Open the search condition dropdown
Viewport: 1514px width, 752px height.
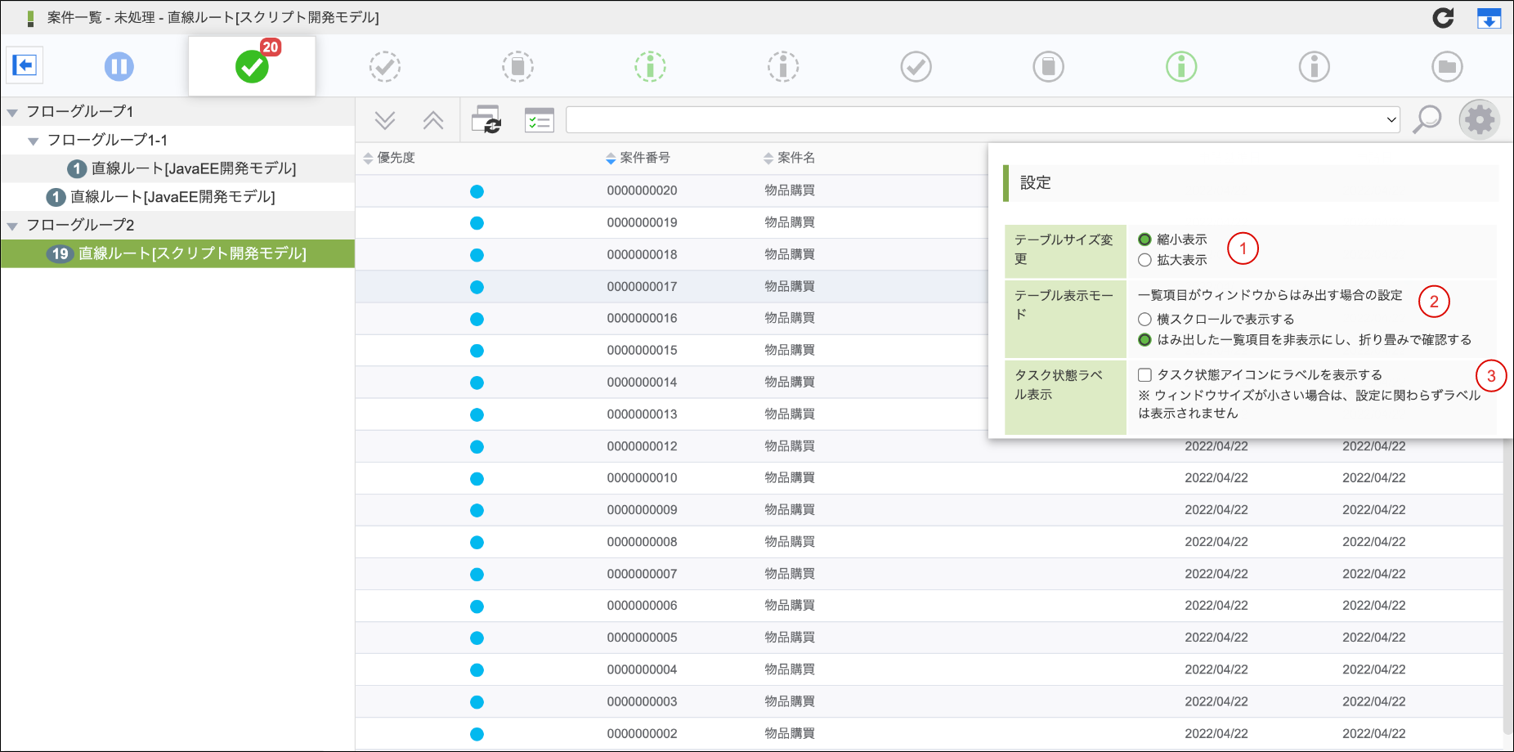coord(983,119)
